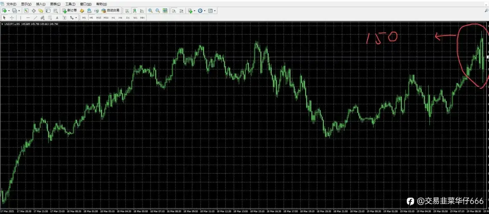This screenshot has width=489, height=214.
Task: Switch to line chart display
Action: pos(142,11)
